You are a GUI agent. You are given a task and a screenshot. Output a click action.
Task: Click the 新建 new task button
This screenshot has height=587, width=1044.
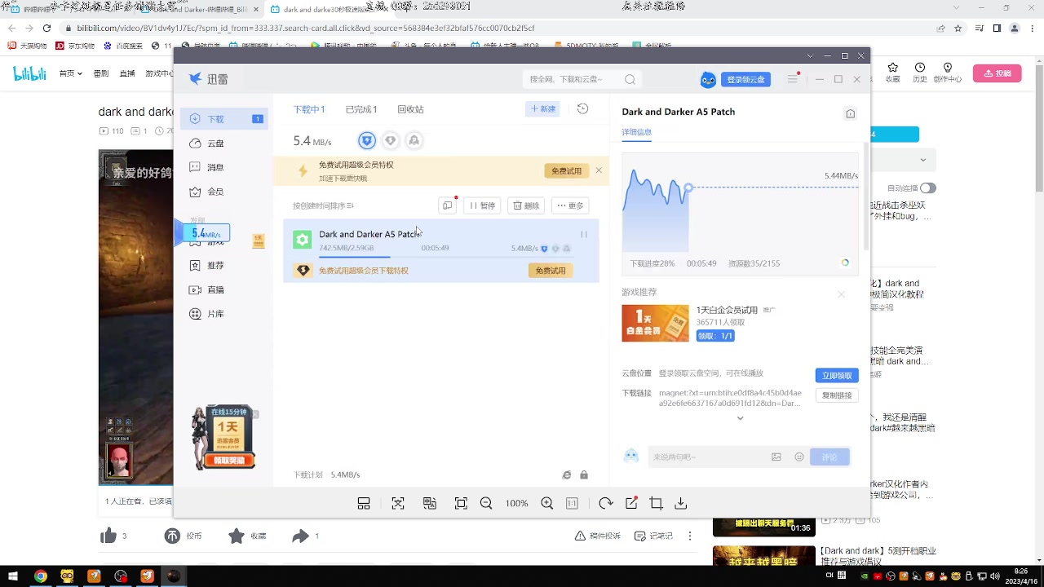tap(542, 108)
